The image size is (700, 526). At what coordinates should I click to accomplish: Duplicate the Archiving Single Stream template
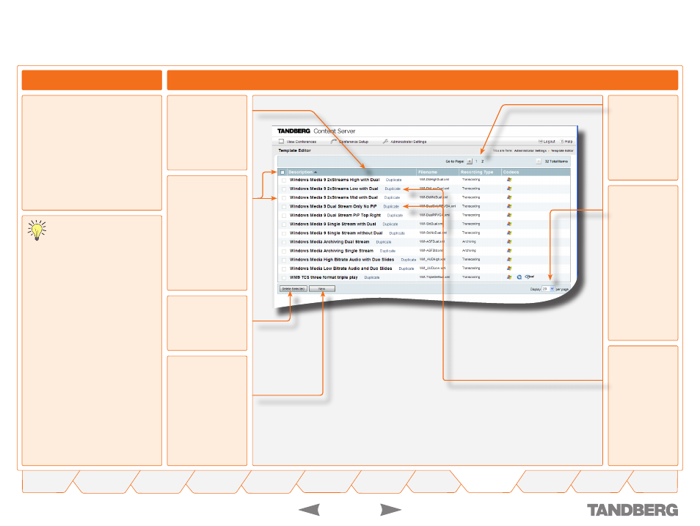387,251
